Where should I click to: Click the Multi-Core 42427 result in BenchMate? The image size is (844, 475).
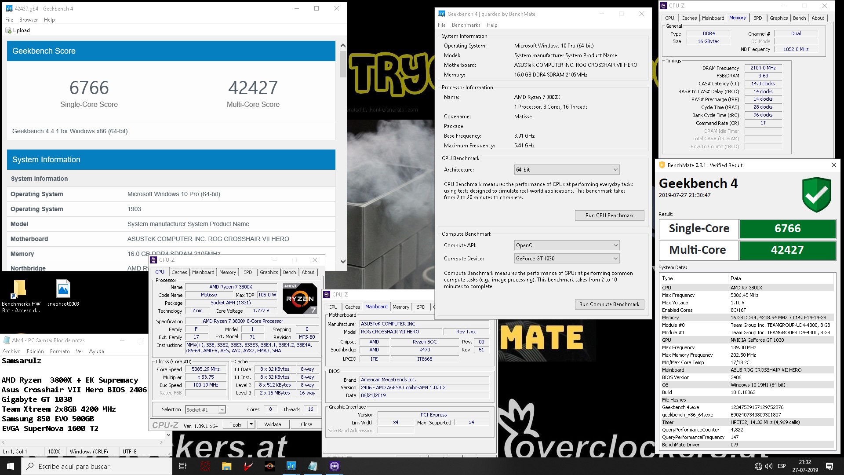(787, 250)
